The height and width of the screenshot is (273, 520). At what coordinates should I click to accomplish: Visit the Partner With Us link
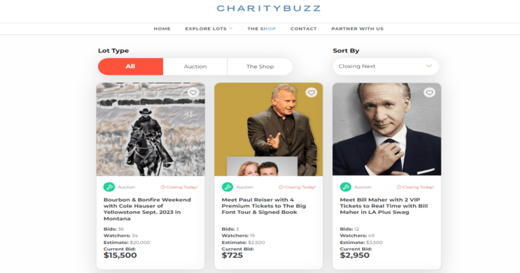[x=358, y=29]
